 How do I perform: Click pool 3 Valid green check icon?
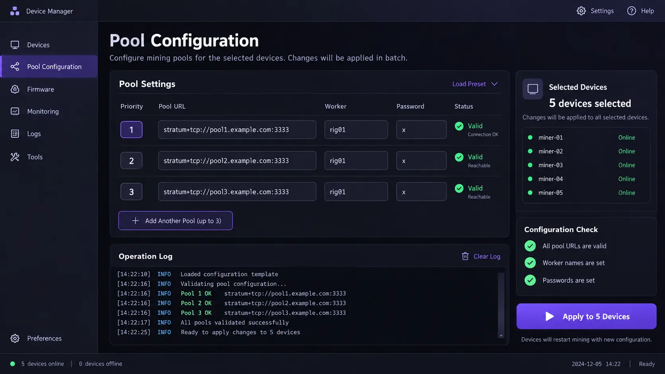[x=459, y=188]
